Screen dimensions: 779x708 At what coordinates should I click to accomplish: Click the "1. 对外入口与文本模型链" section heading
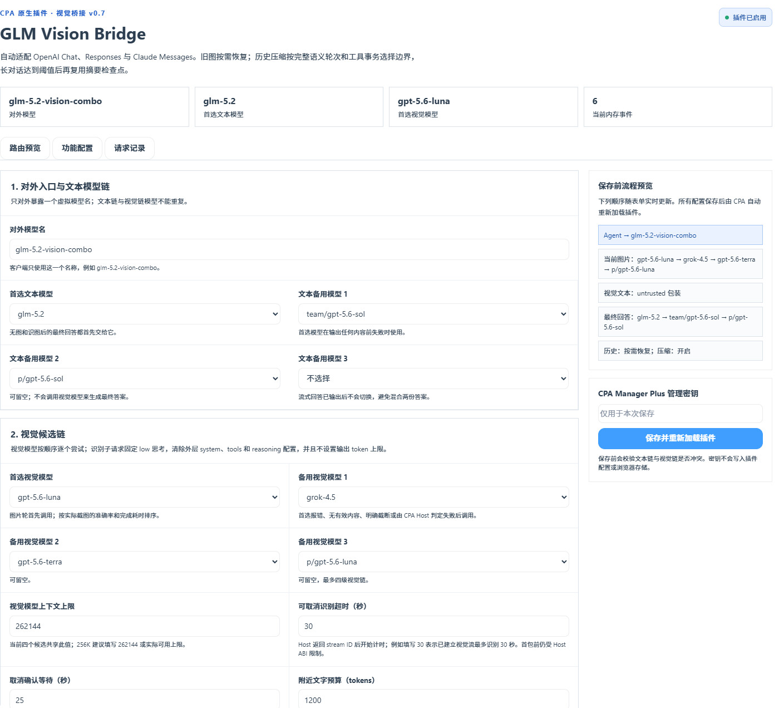(x=60, y=186)
